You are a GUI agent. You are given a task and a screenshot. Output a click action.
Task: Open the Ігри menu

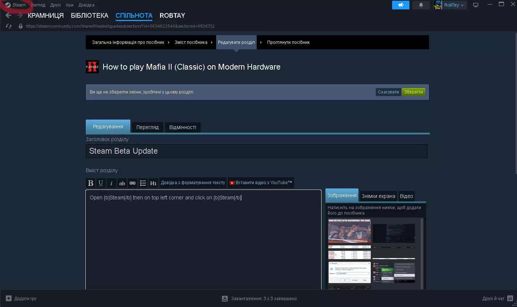click(x=70, y=5)
